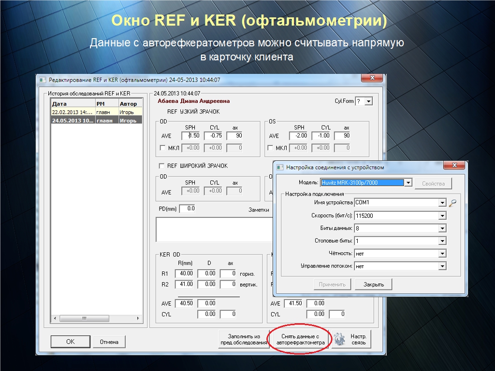
Task: Click Заполнить из пред.обследования button
Action: click(x=243, y=339)
